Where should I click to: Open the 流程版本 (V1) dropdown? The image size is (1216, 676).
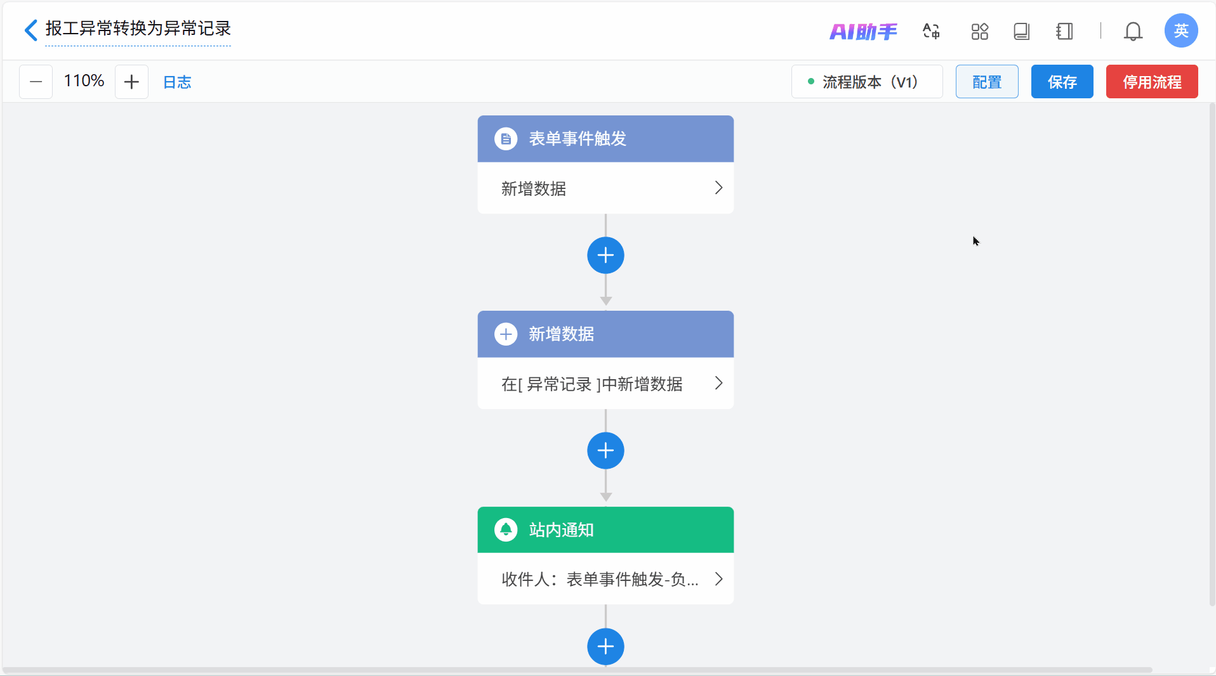(x=866, y=82)
